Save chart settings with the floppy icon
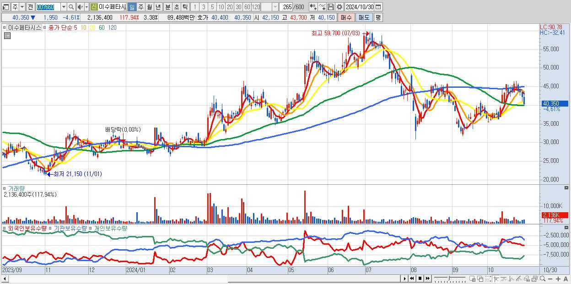571x284 pixels. pos(330,7)
